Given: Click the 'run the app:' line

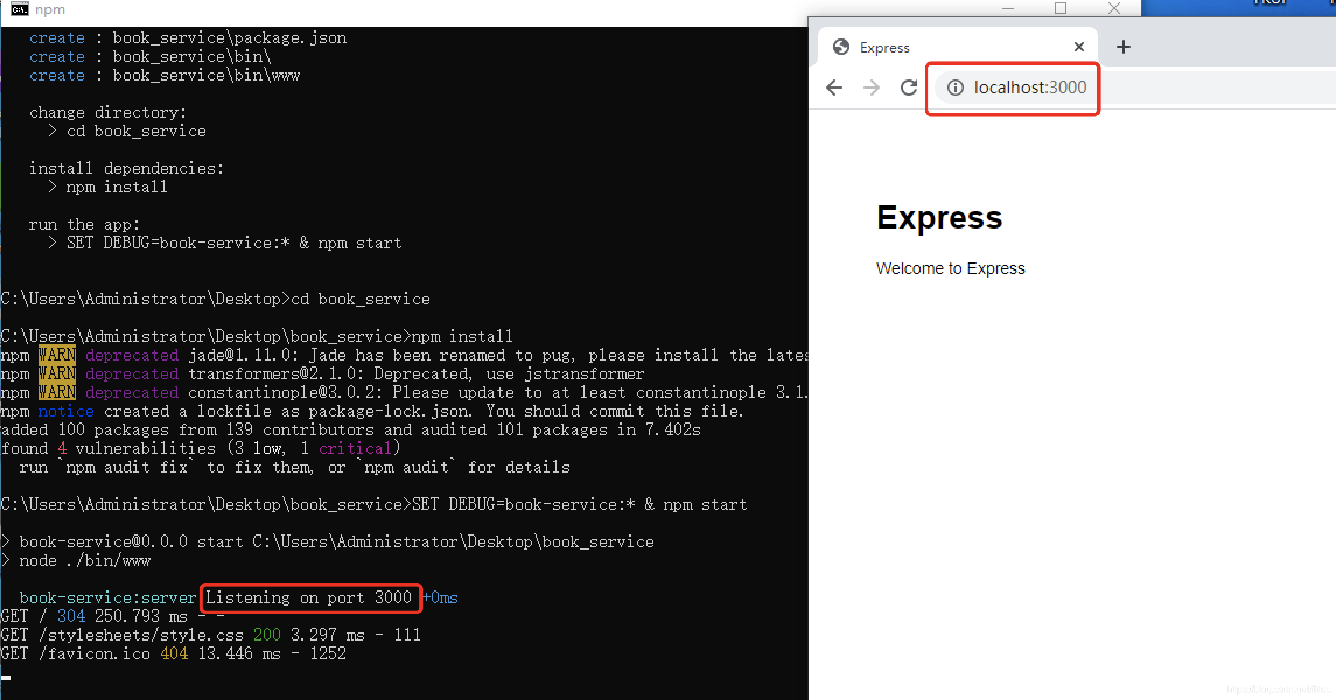Looking at the screenshot, I should (x=84, y=225).
